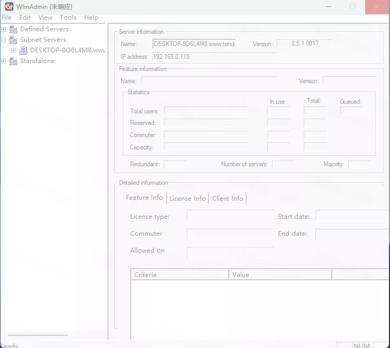390x348 pixels.
Task: Select the Defined Servers group icon
Action: (13, 29)
